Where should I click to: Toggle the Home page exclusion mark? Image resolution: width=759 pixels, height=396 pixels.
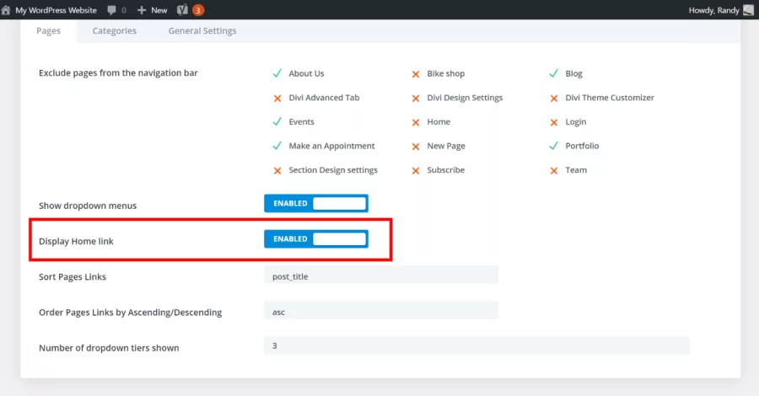tap(415, 122)
